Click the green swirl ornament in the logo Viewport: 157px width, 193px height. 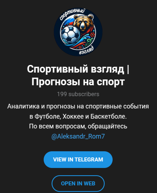point(90,42)
